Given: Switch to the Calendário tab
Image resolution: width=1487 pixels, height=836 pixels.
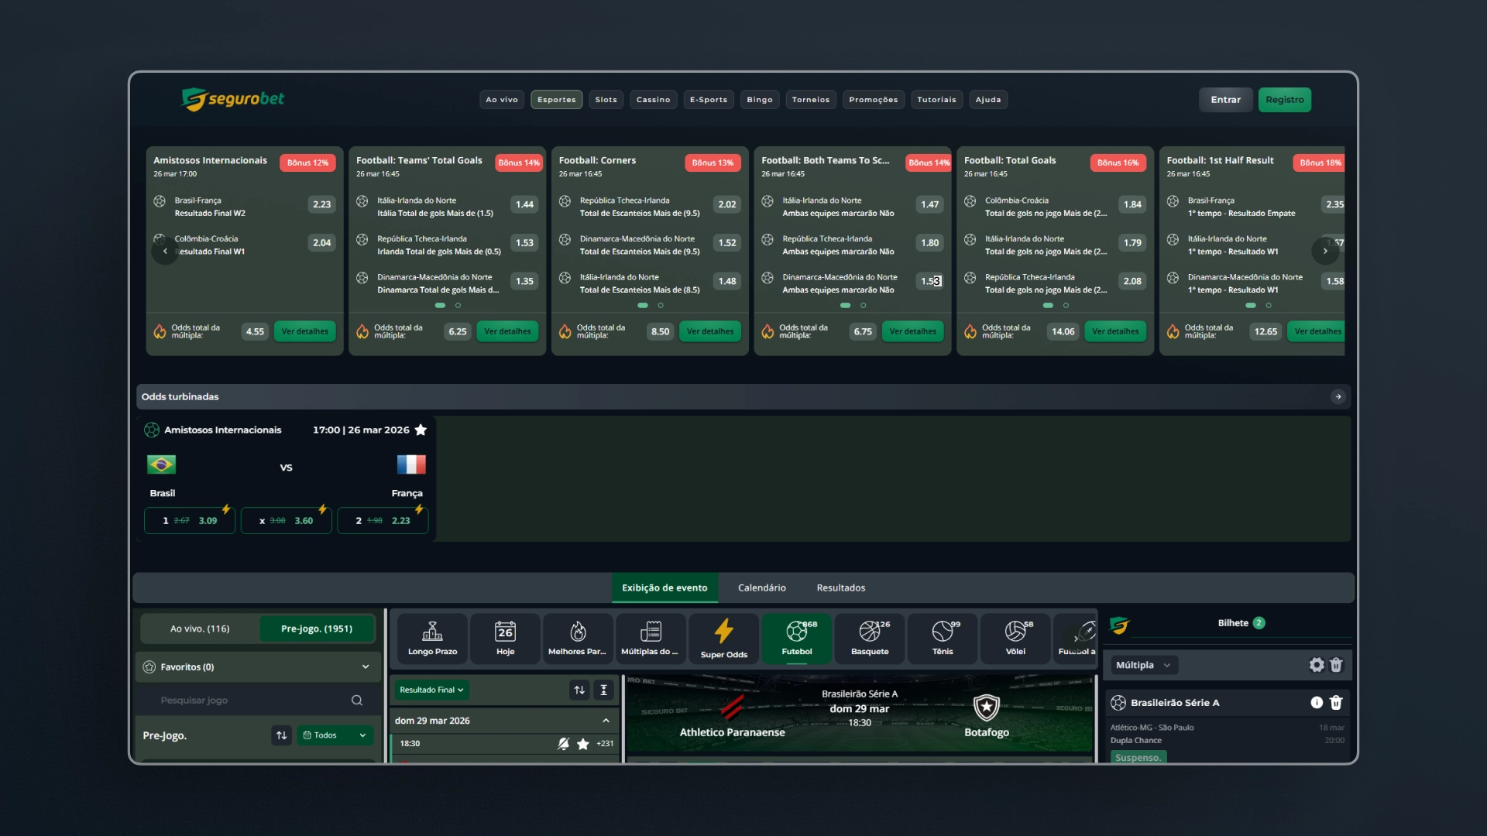Looking at the screenshot, I should tap(761, 588).
